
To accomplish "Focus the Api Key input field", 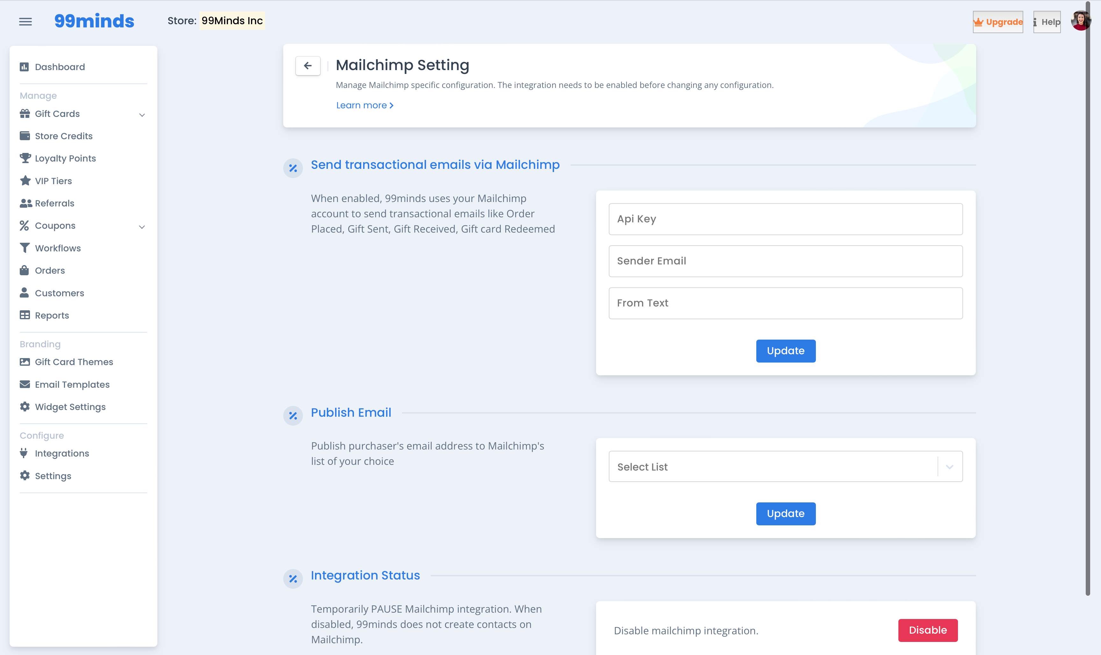I will (x=786, y=219).
